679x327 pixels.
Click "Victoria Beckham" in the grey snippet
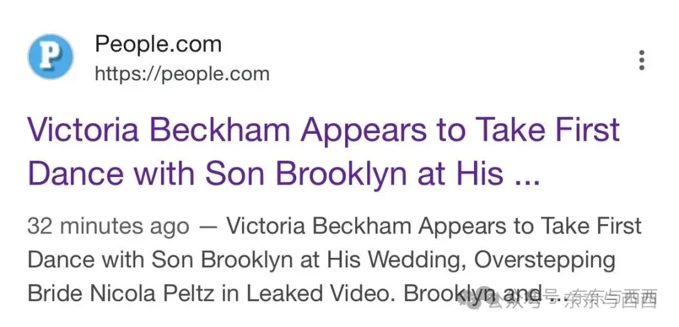coord(319,227)
